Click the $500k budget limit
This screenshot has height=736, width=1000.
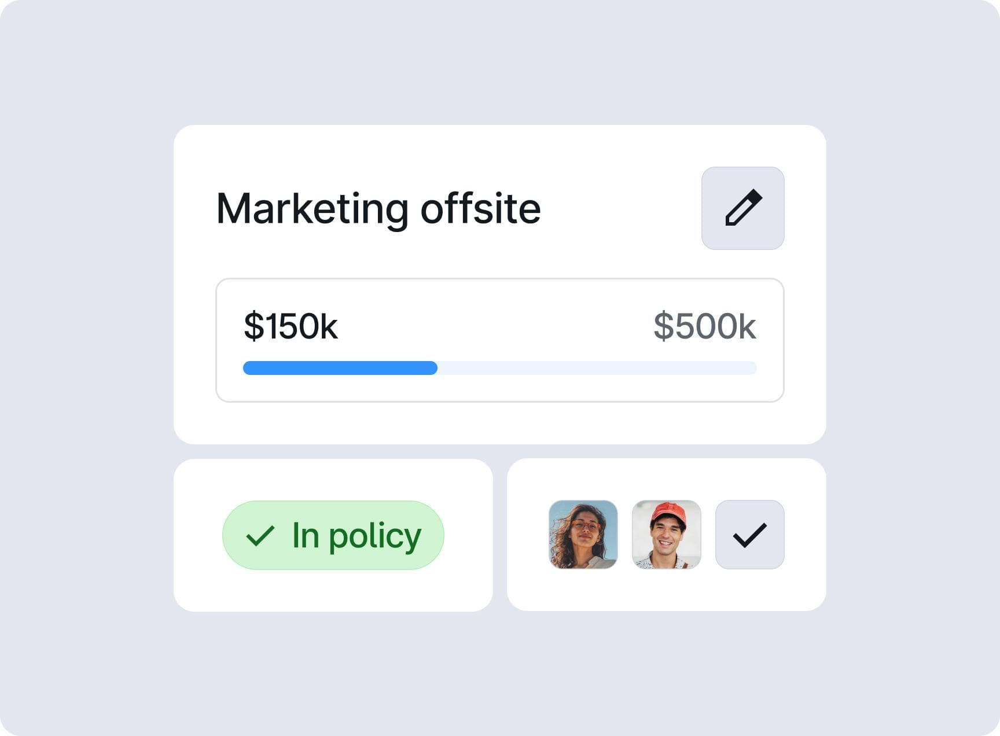point(704,326)
